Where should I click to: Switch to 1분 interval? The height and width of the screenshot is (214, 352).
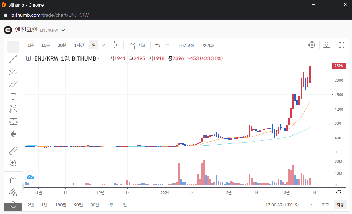click(x=30, y=45)
